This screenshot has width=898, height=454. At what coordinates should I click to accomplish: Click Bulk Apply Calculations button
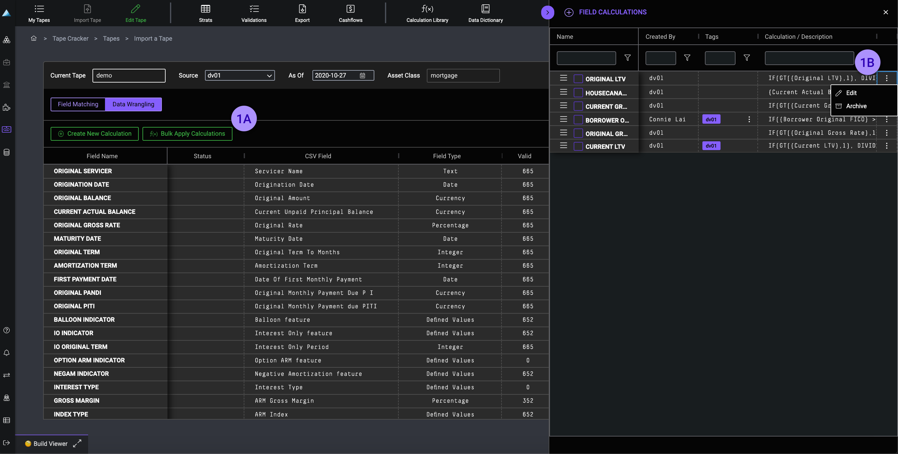(x=187, y=134)
